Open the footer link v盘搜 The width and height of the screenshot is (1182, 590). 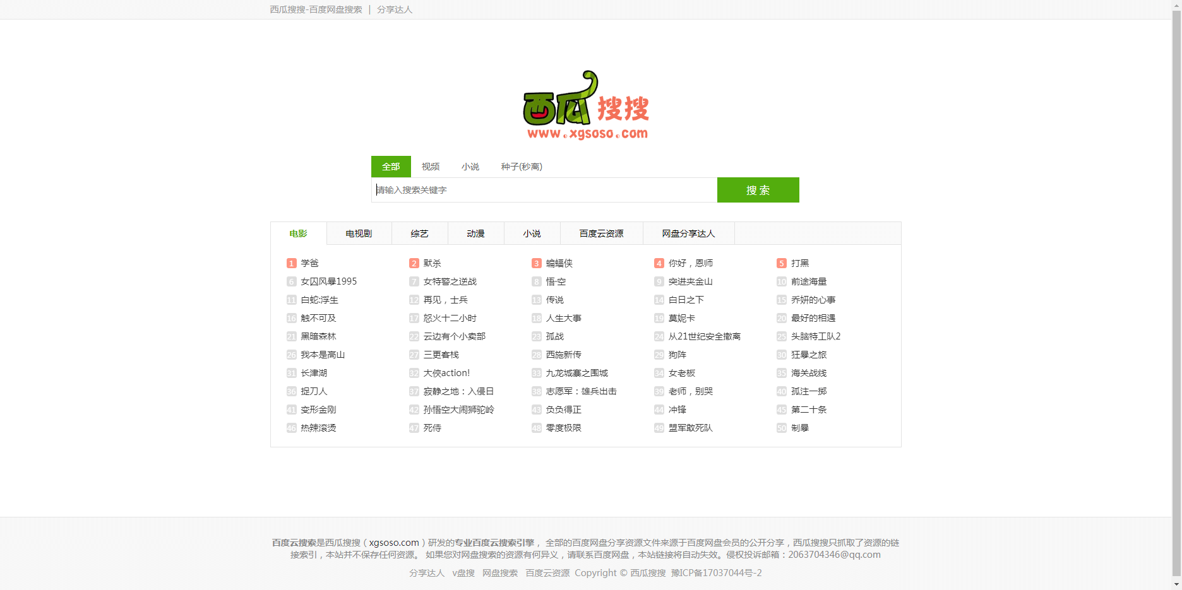463,573
